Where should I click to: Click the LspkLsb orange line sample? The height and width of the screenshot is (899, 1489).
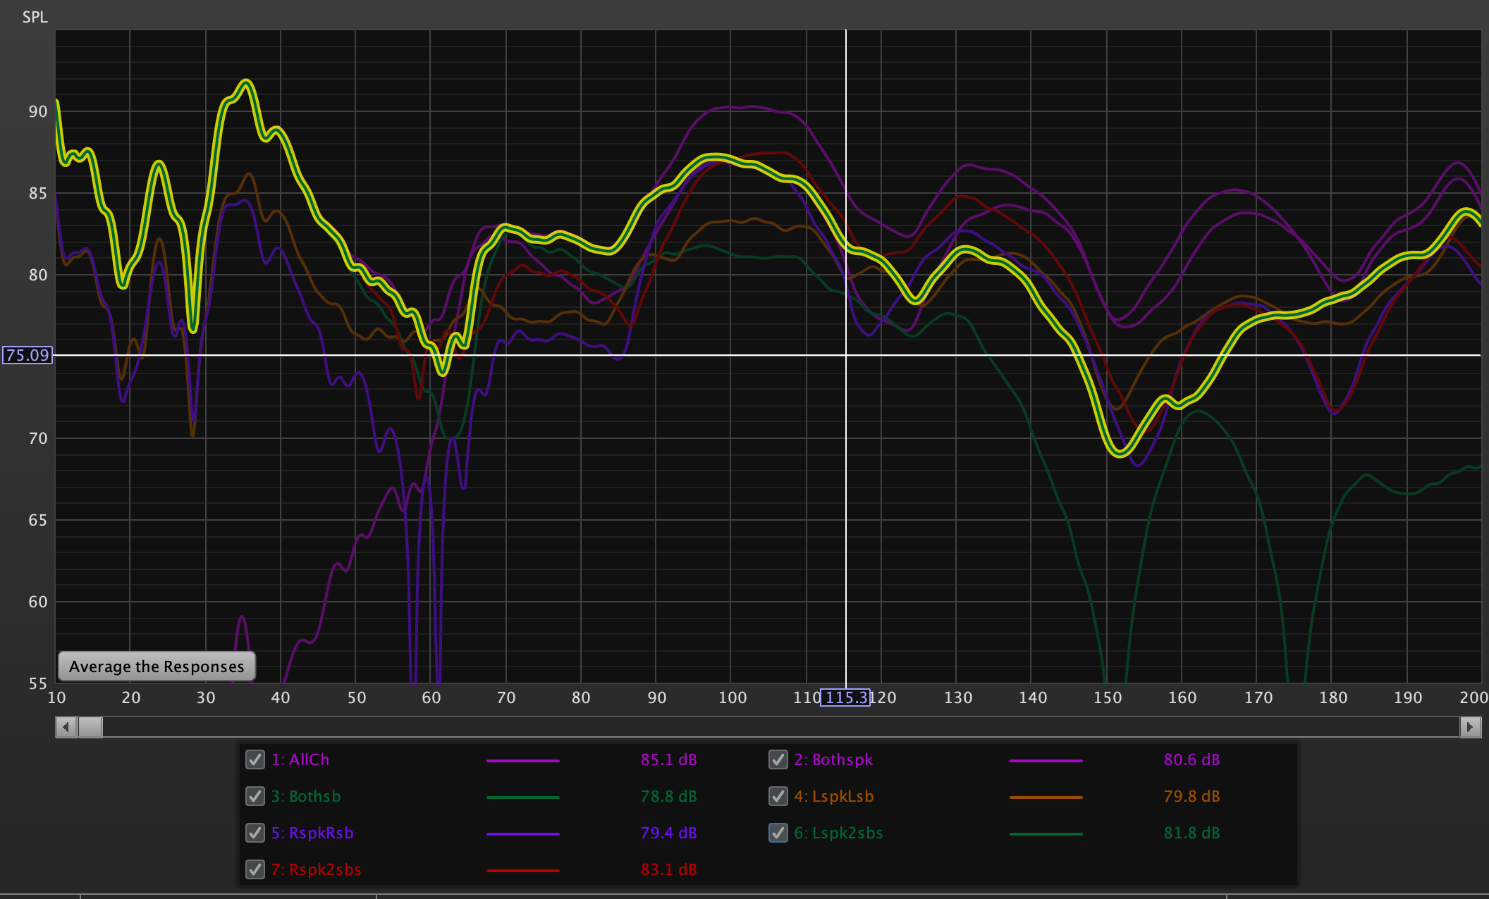click(x=1046, y=798)
